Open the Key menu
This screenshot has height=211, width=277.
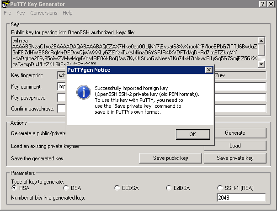coord(21,13)
